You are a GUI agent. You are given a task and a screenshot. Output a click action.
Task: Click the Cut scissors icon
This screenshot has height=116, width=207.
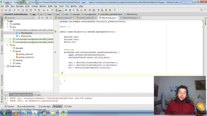tap(23, 10)
